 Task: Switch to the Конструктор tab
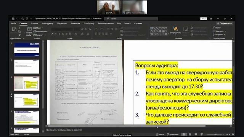tap(47, 24)
